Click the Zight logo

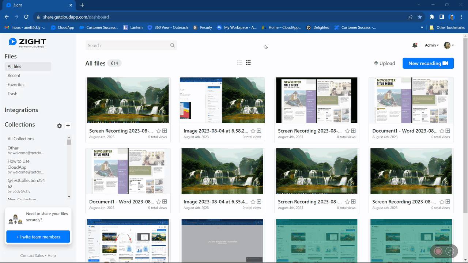tap(27, 42)
